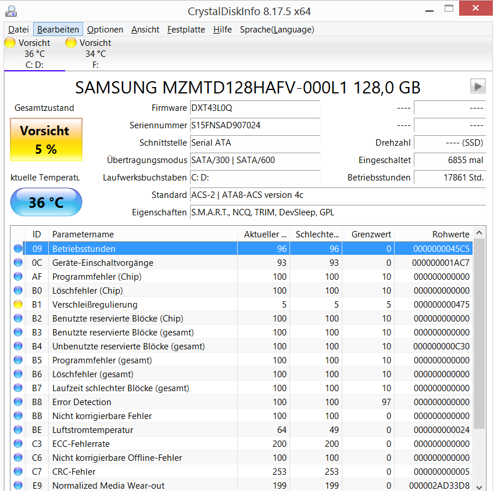Click the Grenzwert column header
The width and height of the screenshot is (494, 491).
[x=368, y=234]
